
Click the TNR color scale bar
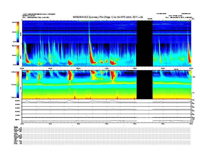coord(18,85)
